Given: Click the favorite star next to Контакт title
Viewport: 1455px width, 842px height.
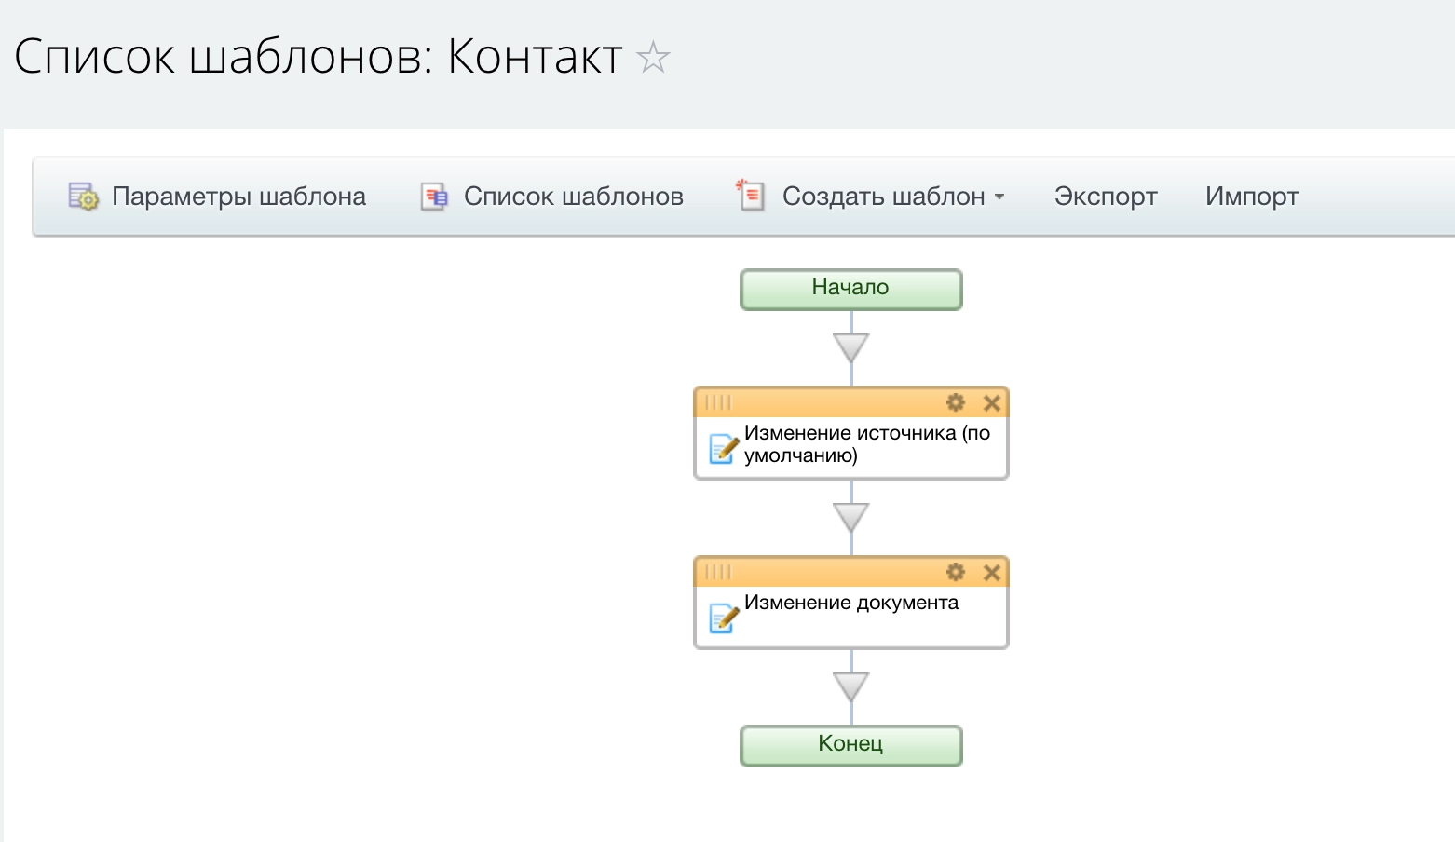Looking at the screenshot, I should point(653,58).
